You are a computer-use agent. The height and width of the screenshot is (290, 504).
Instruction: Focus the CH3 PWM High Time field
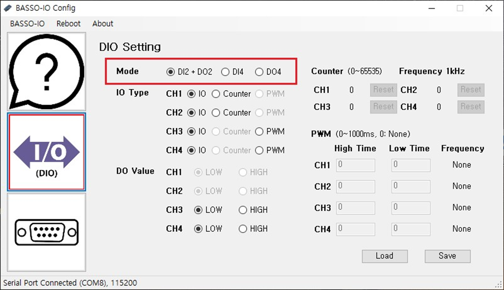point(356,208)
